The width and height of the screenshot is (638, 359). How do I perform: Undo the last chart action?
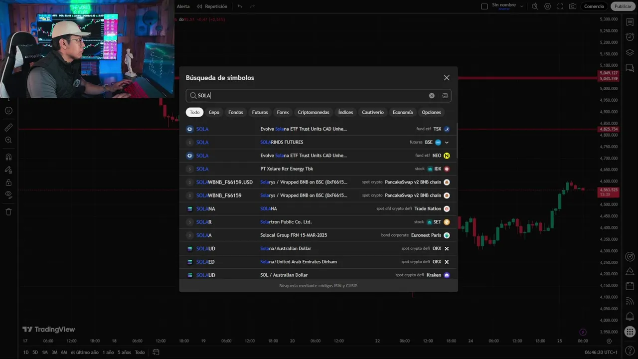(240, 6)
